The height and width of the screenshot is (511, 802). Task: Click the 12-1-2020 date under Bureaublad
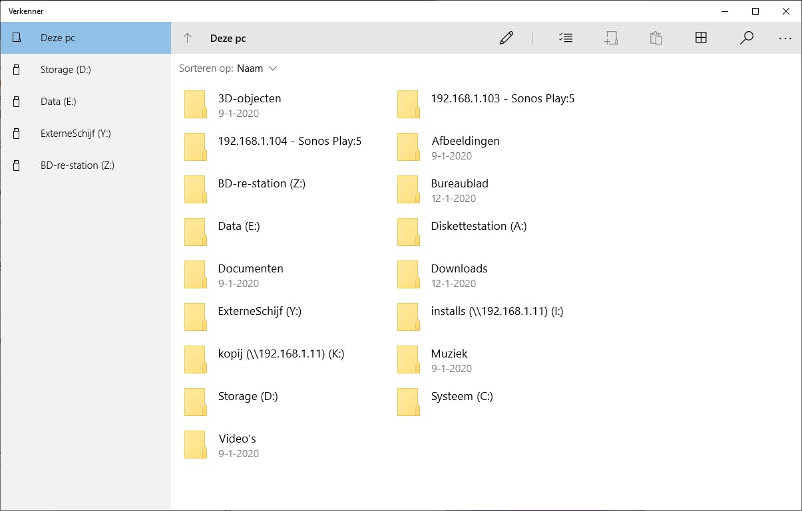(453, 199)
